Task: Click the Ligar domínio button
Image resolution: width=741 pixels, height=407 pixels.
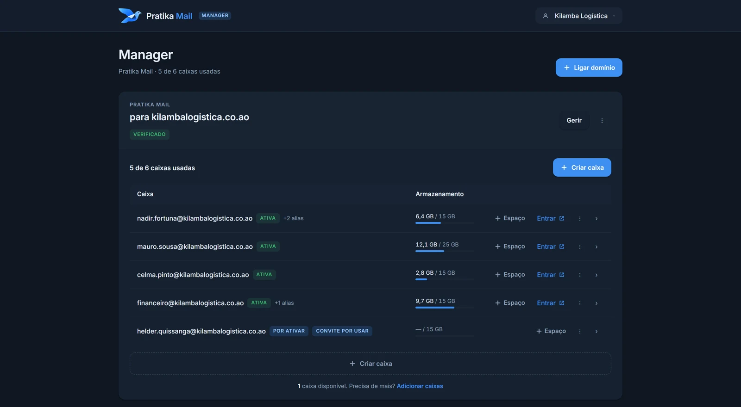Action: click(x=589, y=68)
